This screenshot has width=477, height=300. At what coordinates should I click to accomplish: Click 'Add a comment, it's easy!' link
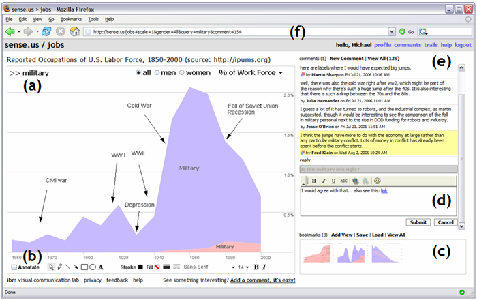263,280
